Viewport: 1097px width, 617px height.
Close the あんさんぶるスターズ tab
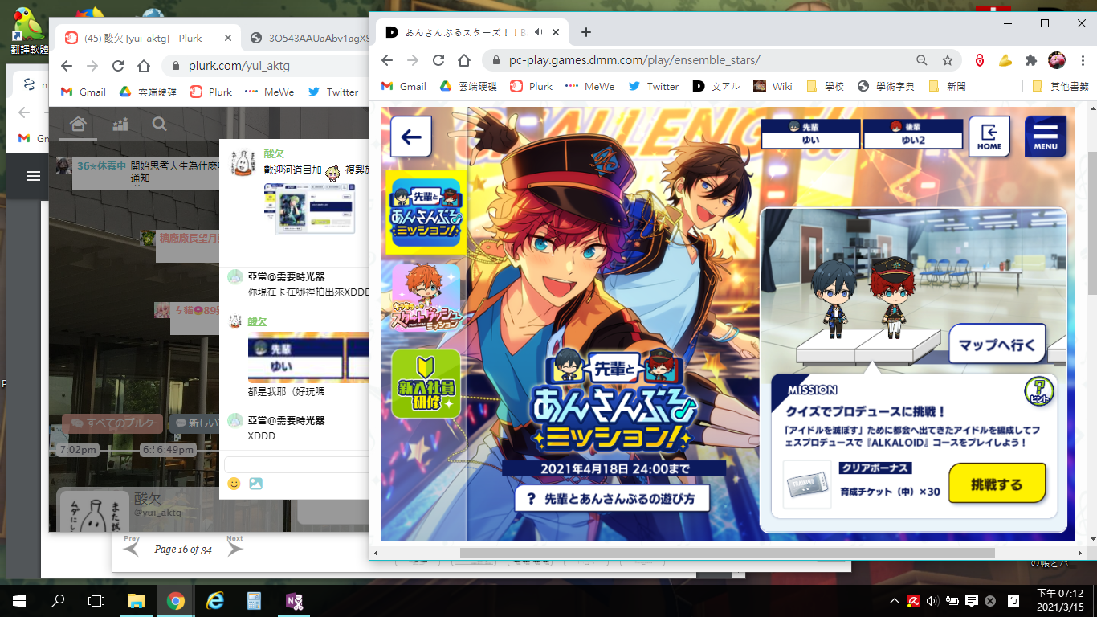(x=557, y=32)
